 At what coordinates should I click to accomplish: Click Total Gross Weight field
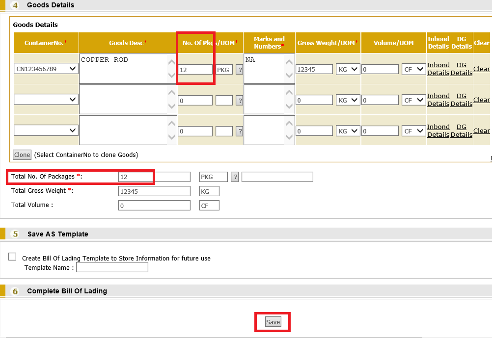point(154,191)
